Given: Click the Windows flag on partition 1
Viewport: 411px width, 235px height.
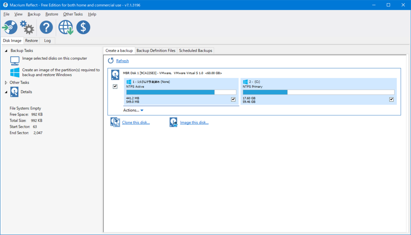Looking at the screenshot, I should pos(129,82).
